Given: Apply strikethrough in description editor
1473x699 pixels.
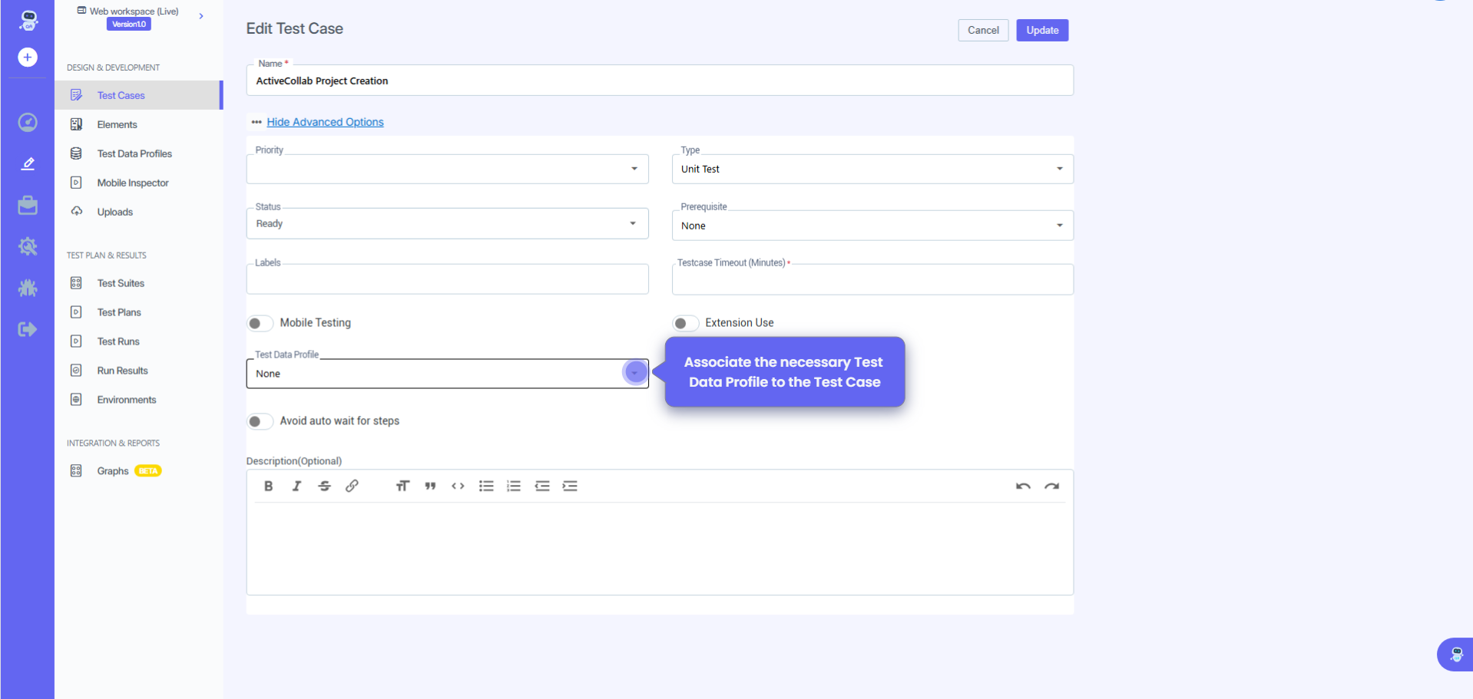Looking at the screenshot, I should click(324, 486).
